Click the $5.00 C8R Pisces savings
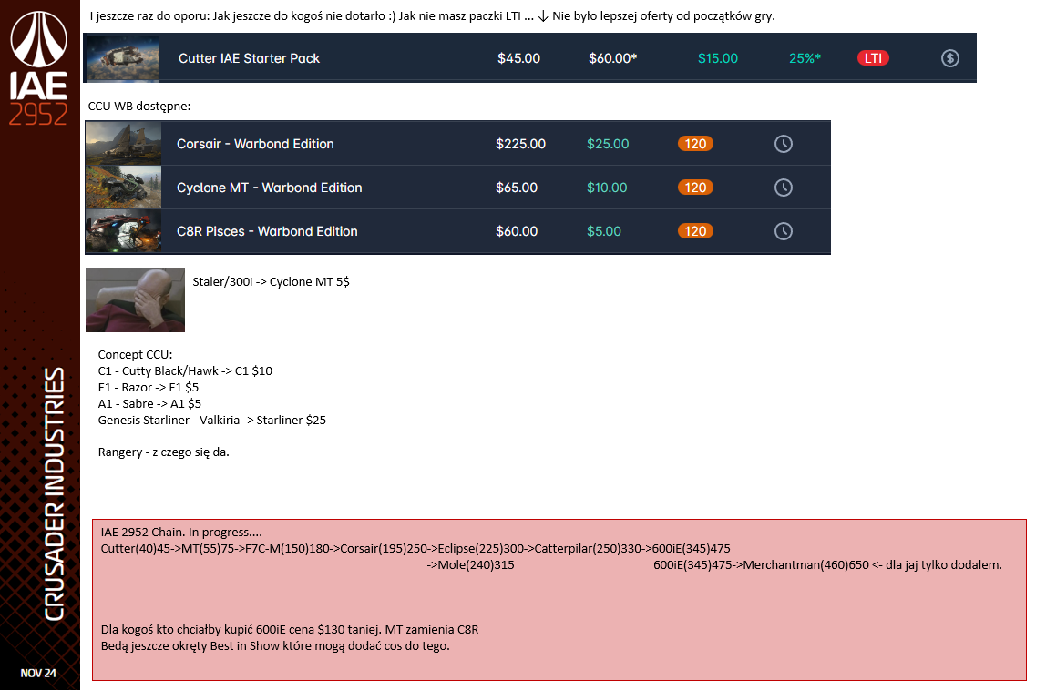 pos(604,231)
